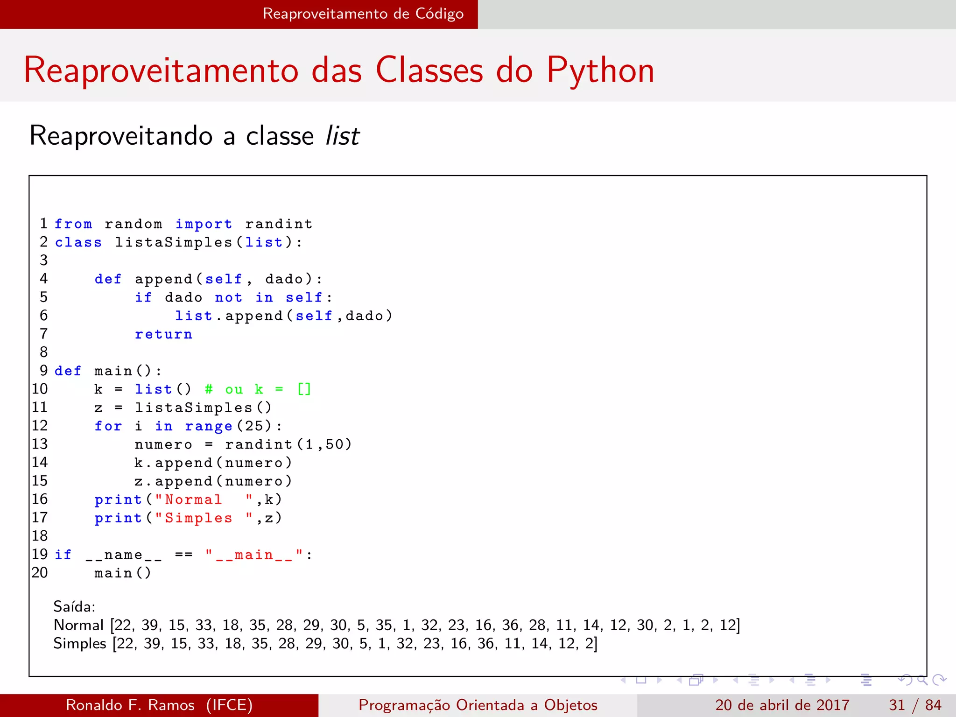
Task: Click code line 'list.append(self,dado)'
Action: click(284, 316)
